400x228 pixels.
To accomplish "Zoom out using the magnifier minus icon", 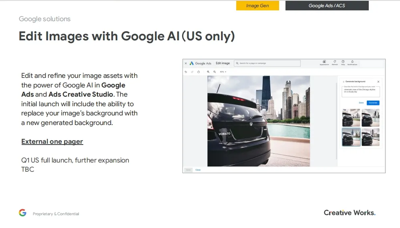I will [215, 72].
